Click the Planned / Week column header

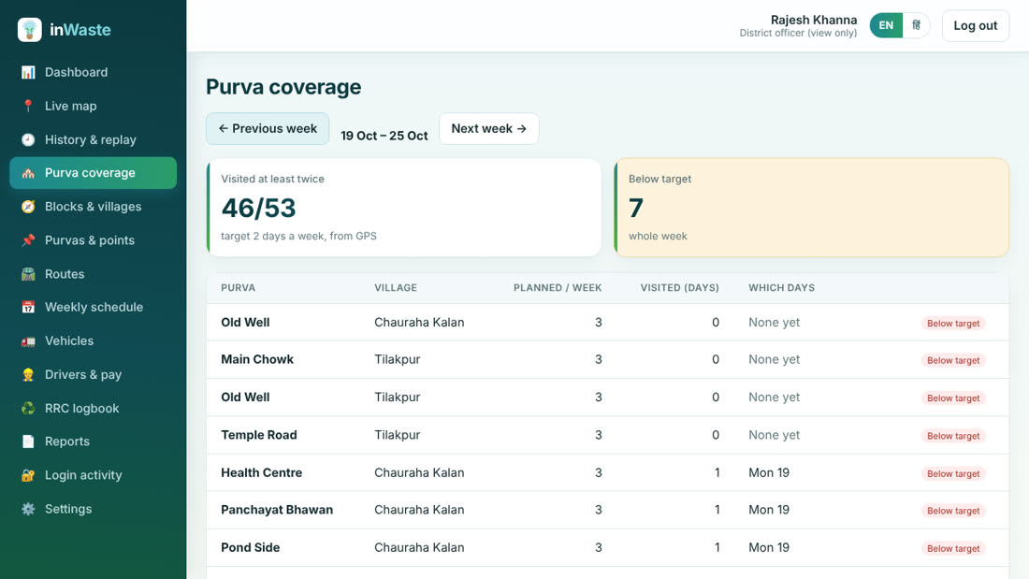pyautogui.click(x=558, y=287)
